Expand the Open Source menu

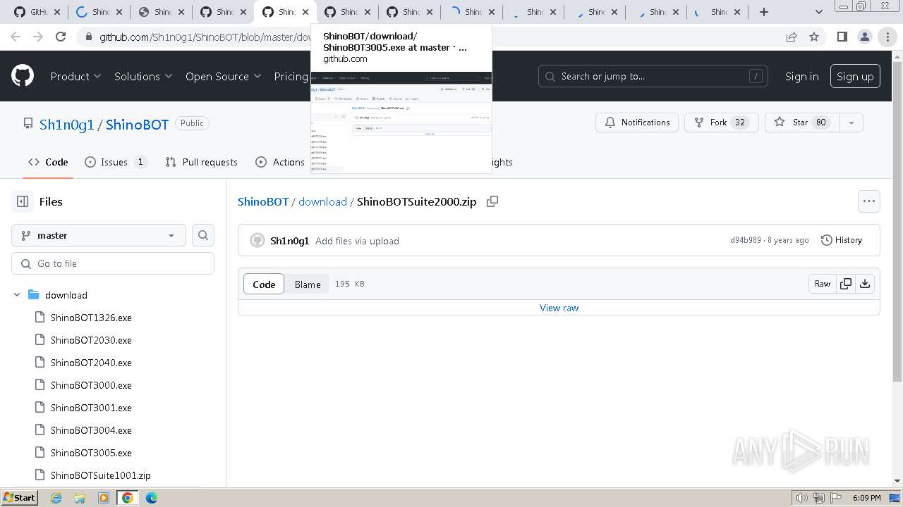point(223,76)
